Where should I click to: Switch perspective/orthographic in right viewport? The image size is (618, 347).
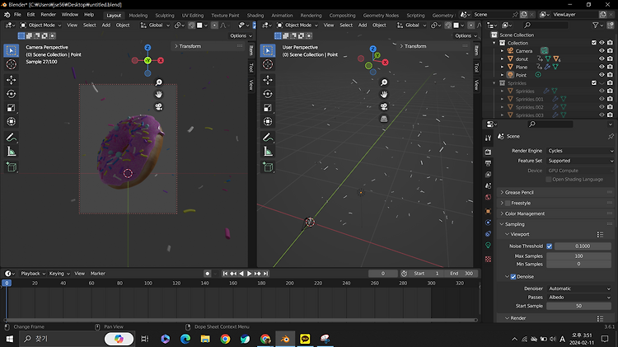(x=383, y=119)
